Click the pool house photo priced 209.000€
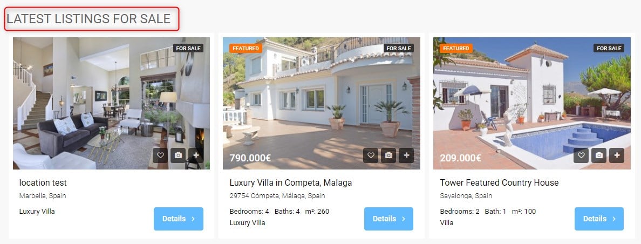Screen dimensions: 641x244 [x=532, y=103]
